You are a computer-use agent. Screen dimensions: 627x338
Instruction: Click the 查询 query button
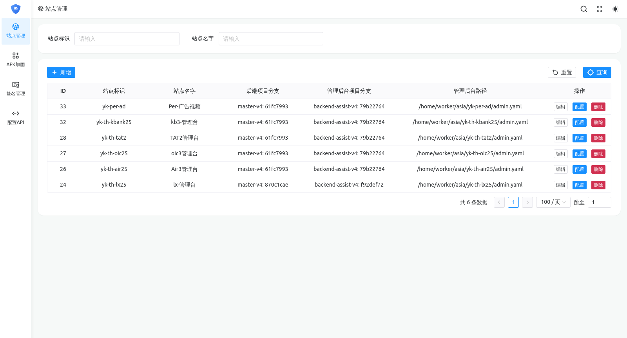point(597,72)
